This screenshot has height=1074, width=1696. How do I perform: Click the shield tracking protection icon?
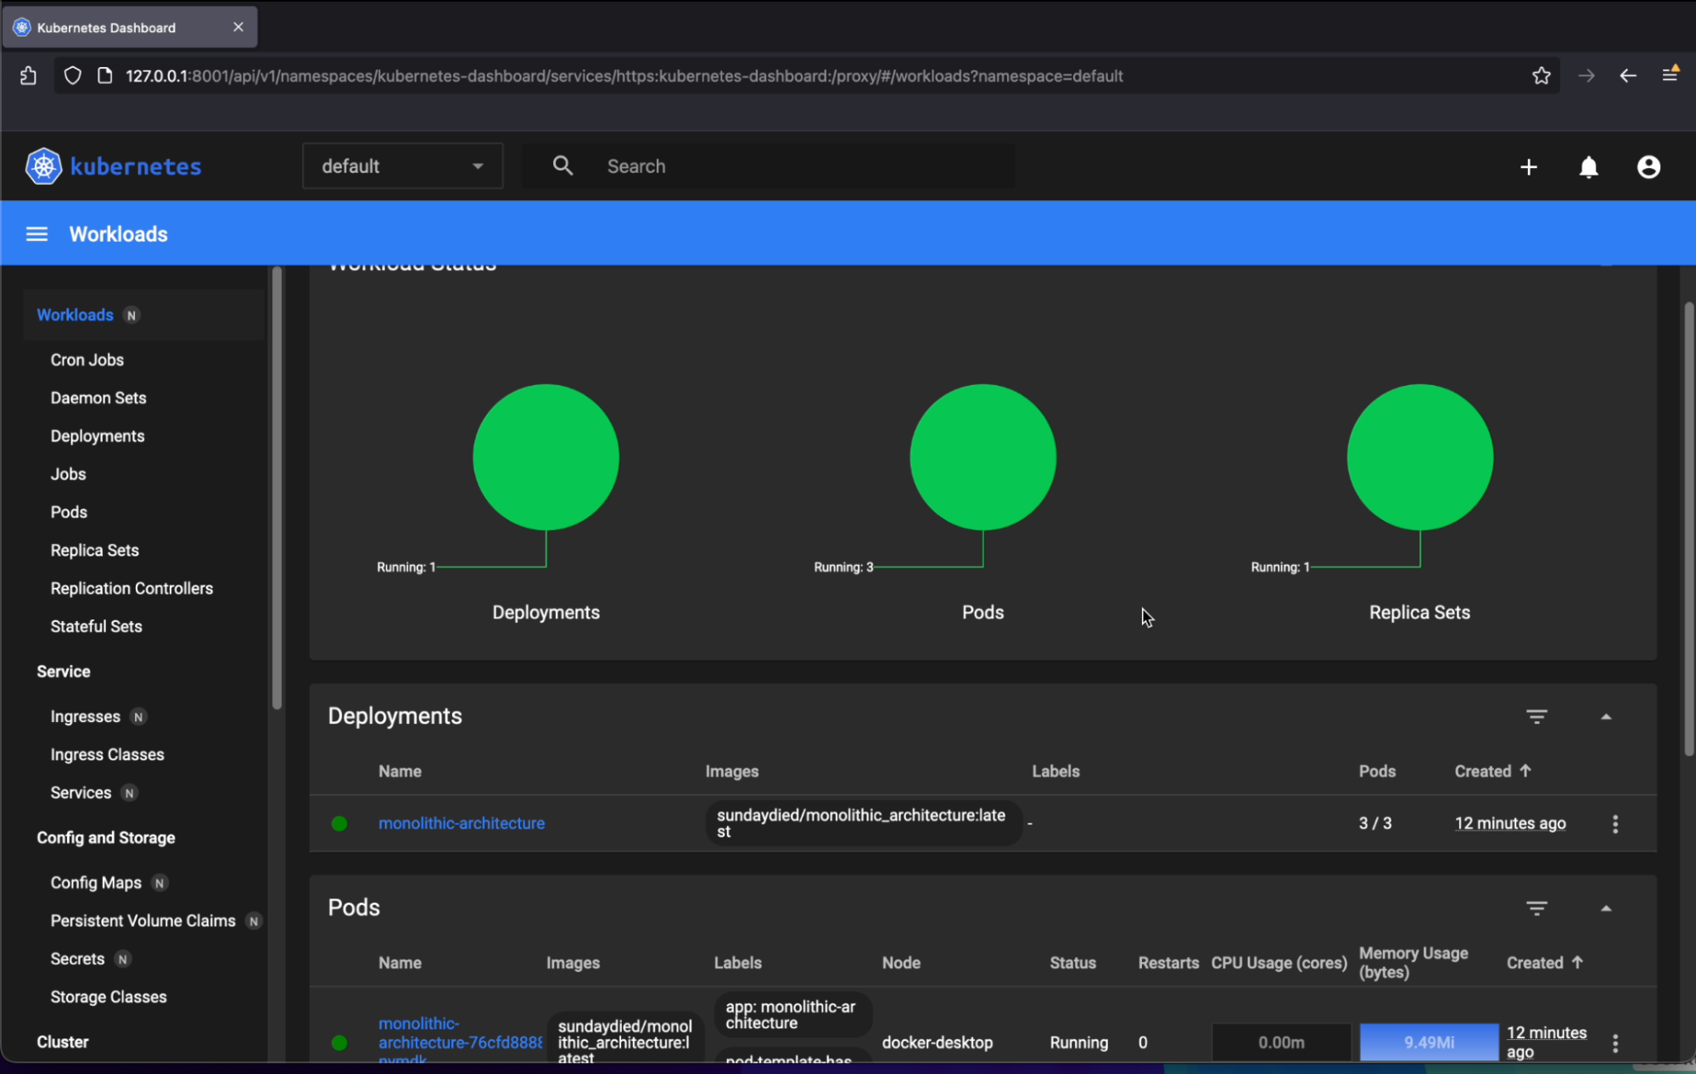pos(73,76)
